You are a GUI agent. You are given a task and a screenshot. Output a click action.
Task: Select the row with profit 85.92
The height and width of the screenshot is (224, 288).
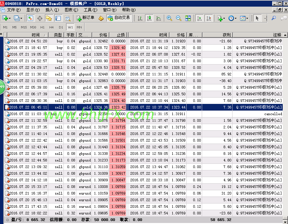point(143,74)
